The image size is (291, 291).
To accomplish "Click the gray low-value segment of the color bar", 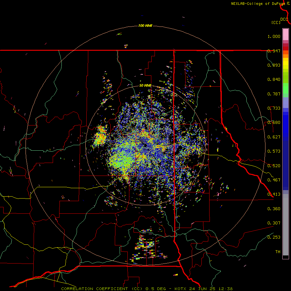I will 286,225.
